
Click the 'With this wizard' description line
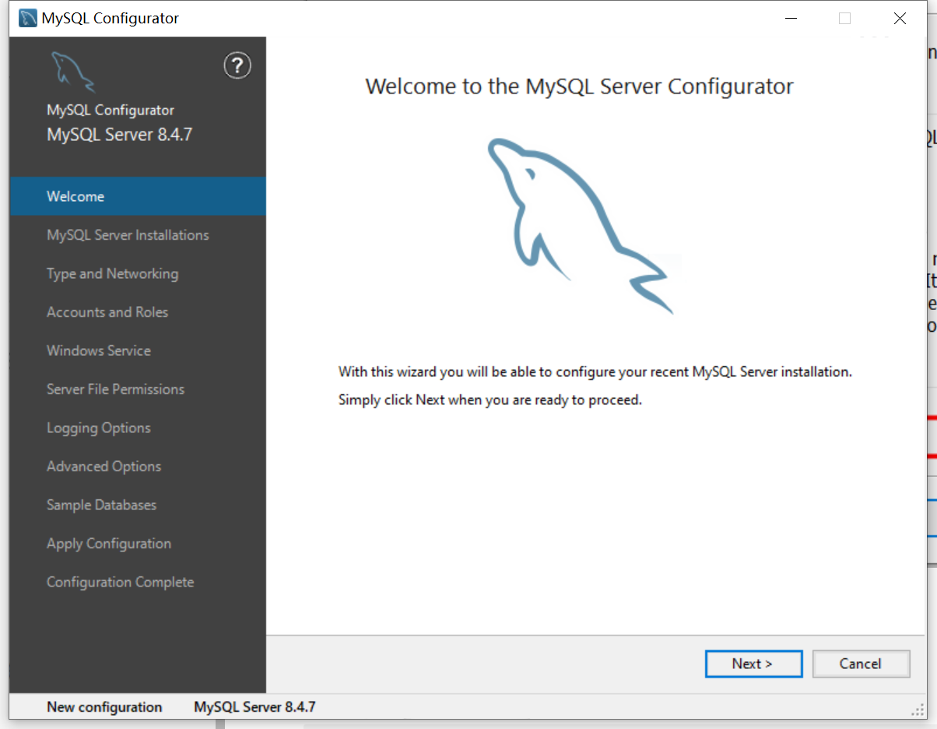pyautogui.click(x=595, y=372)
